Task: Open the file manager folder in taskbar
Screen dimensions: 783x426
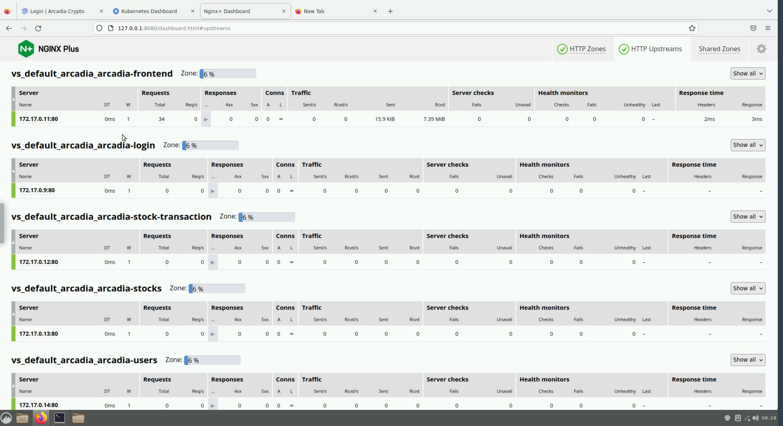Action: coord(78,418)
